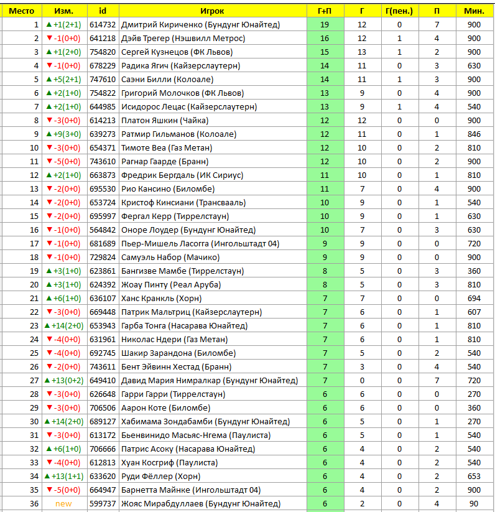Click the Место column header
Screen dimensions: 495x512
[x=22, y=11]
